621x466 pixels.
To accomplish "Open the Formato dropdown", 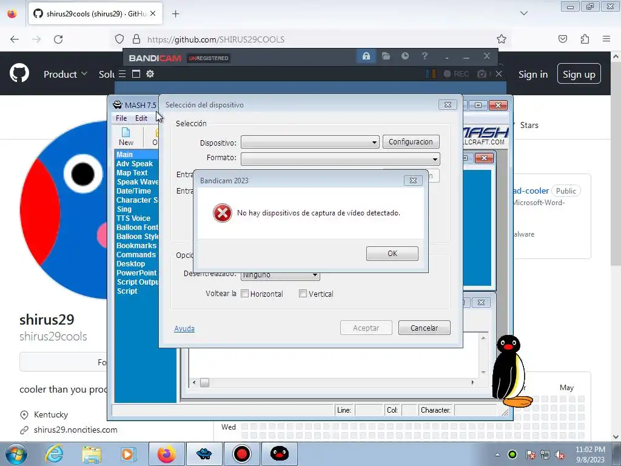I will click(340, 159).
